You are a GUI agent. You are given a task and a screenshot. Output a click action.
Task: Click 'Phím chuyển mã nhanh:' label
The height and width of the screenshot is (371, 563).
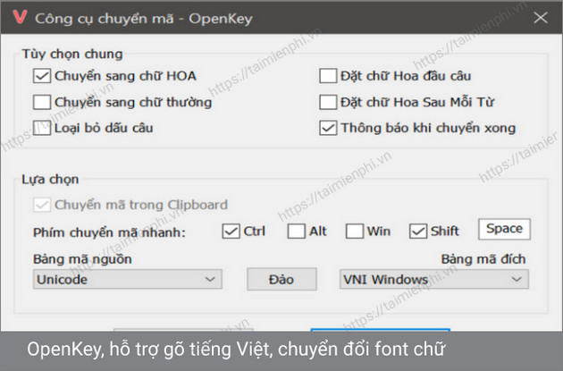[109, 232]
